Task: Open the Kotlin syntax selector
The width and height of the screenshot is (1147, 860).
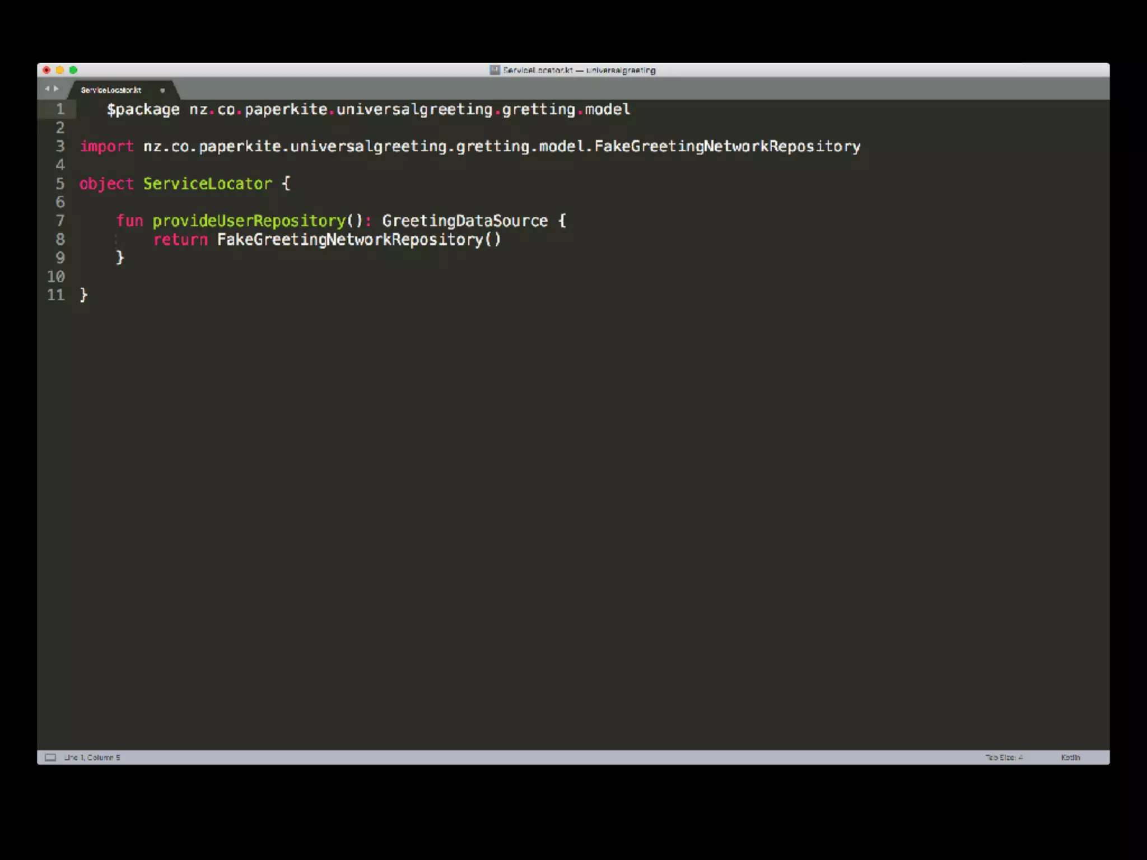Action: [1070, 758]
